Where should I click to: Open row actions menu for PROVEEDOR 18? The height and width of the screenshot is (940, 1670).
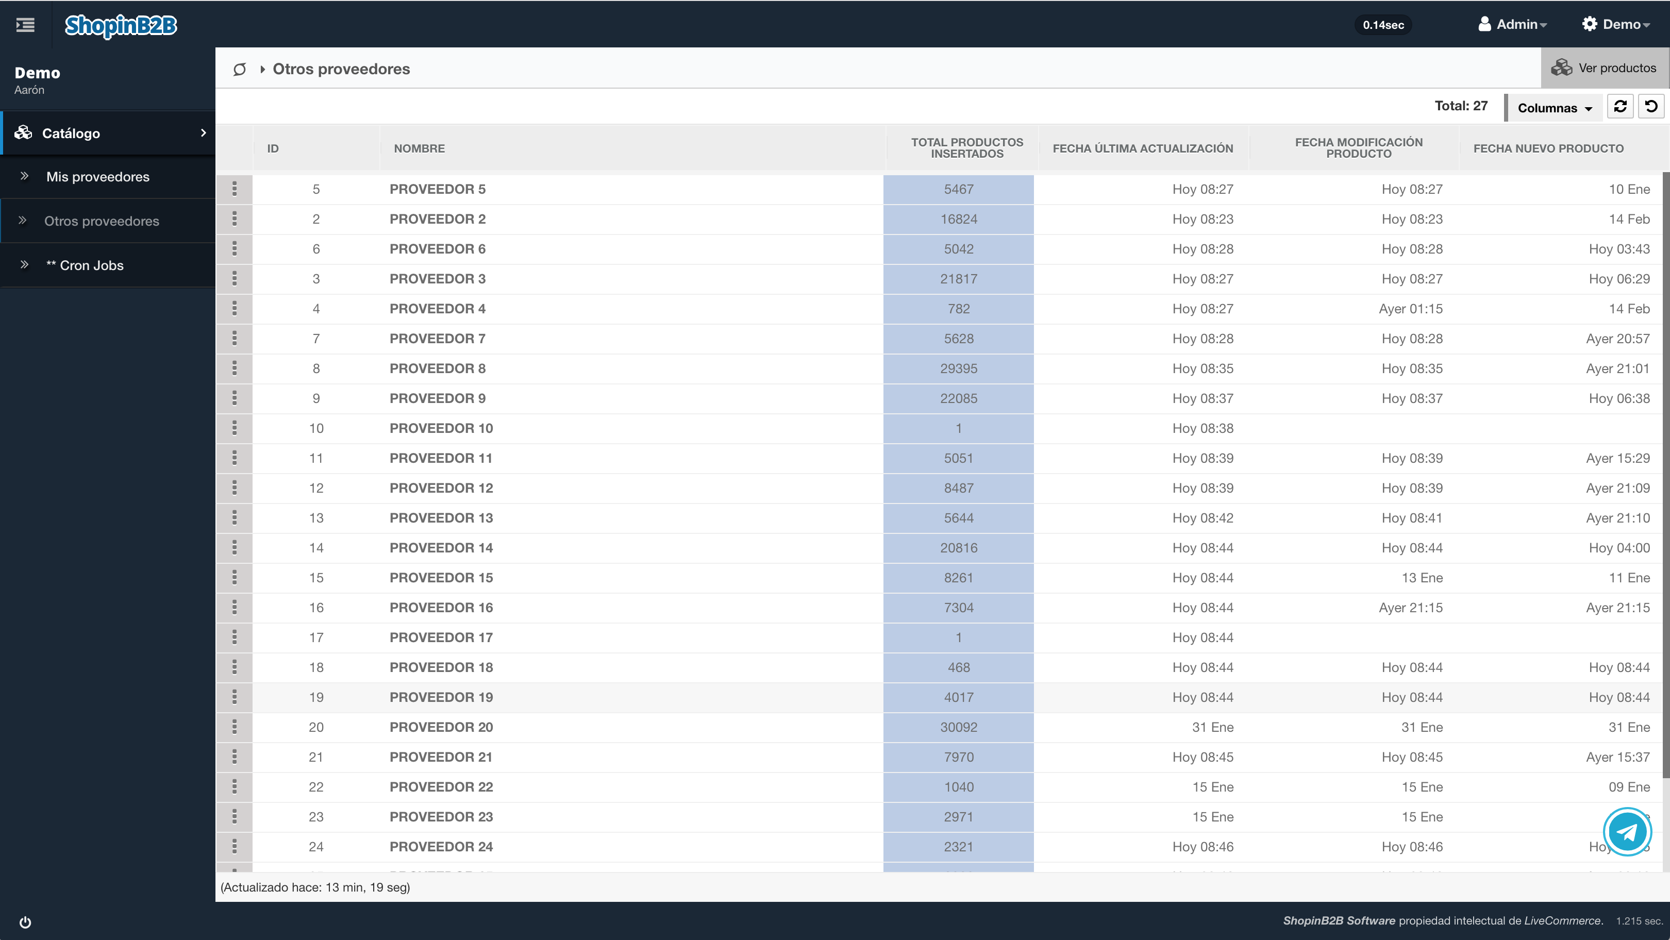(235, 667)
